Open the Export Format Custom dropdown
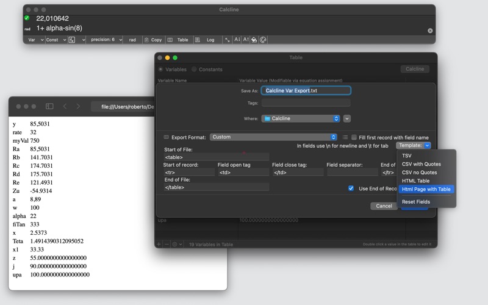This screenshot has height=305, width=488. coord(273,137)
